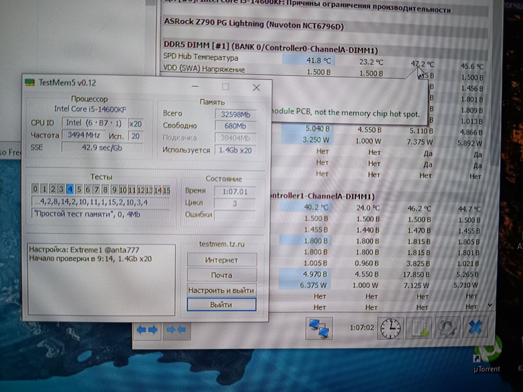Image resolution: width=523 pixels, height=392 pixels.
Task: Click the 3.250 W power value
Action: tap(316, 140)
